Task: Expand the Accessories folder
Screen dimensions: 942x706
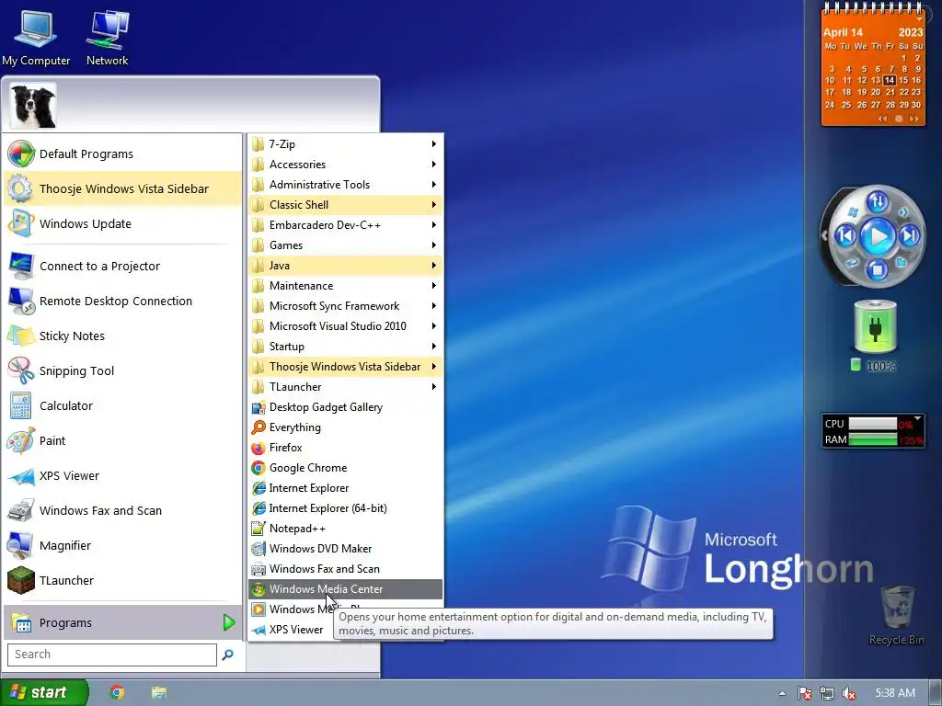Action: 346,164
